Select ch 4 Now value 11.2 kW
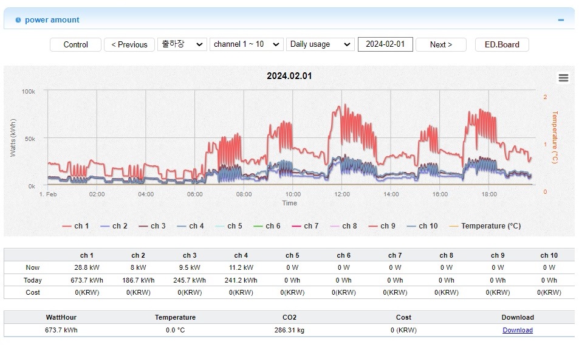 click(x=241, y=267)
